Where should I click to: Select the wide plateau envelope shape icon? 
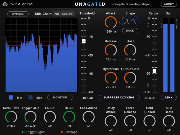click(133, 21)
